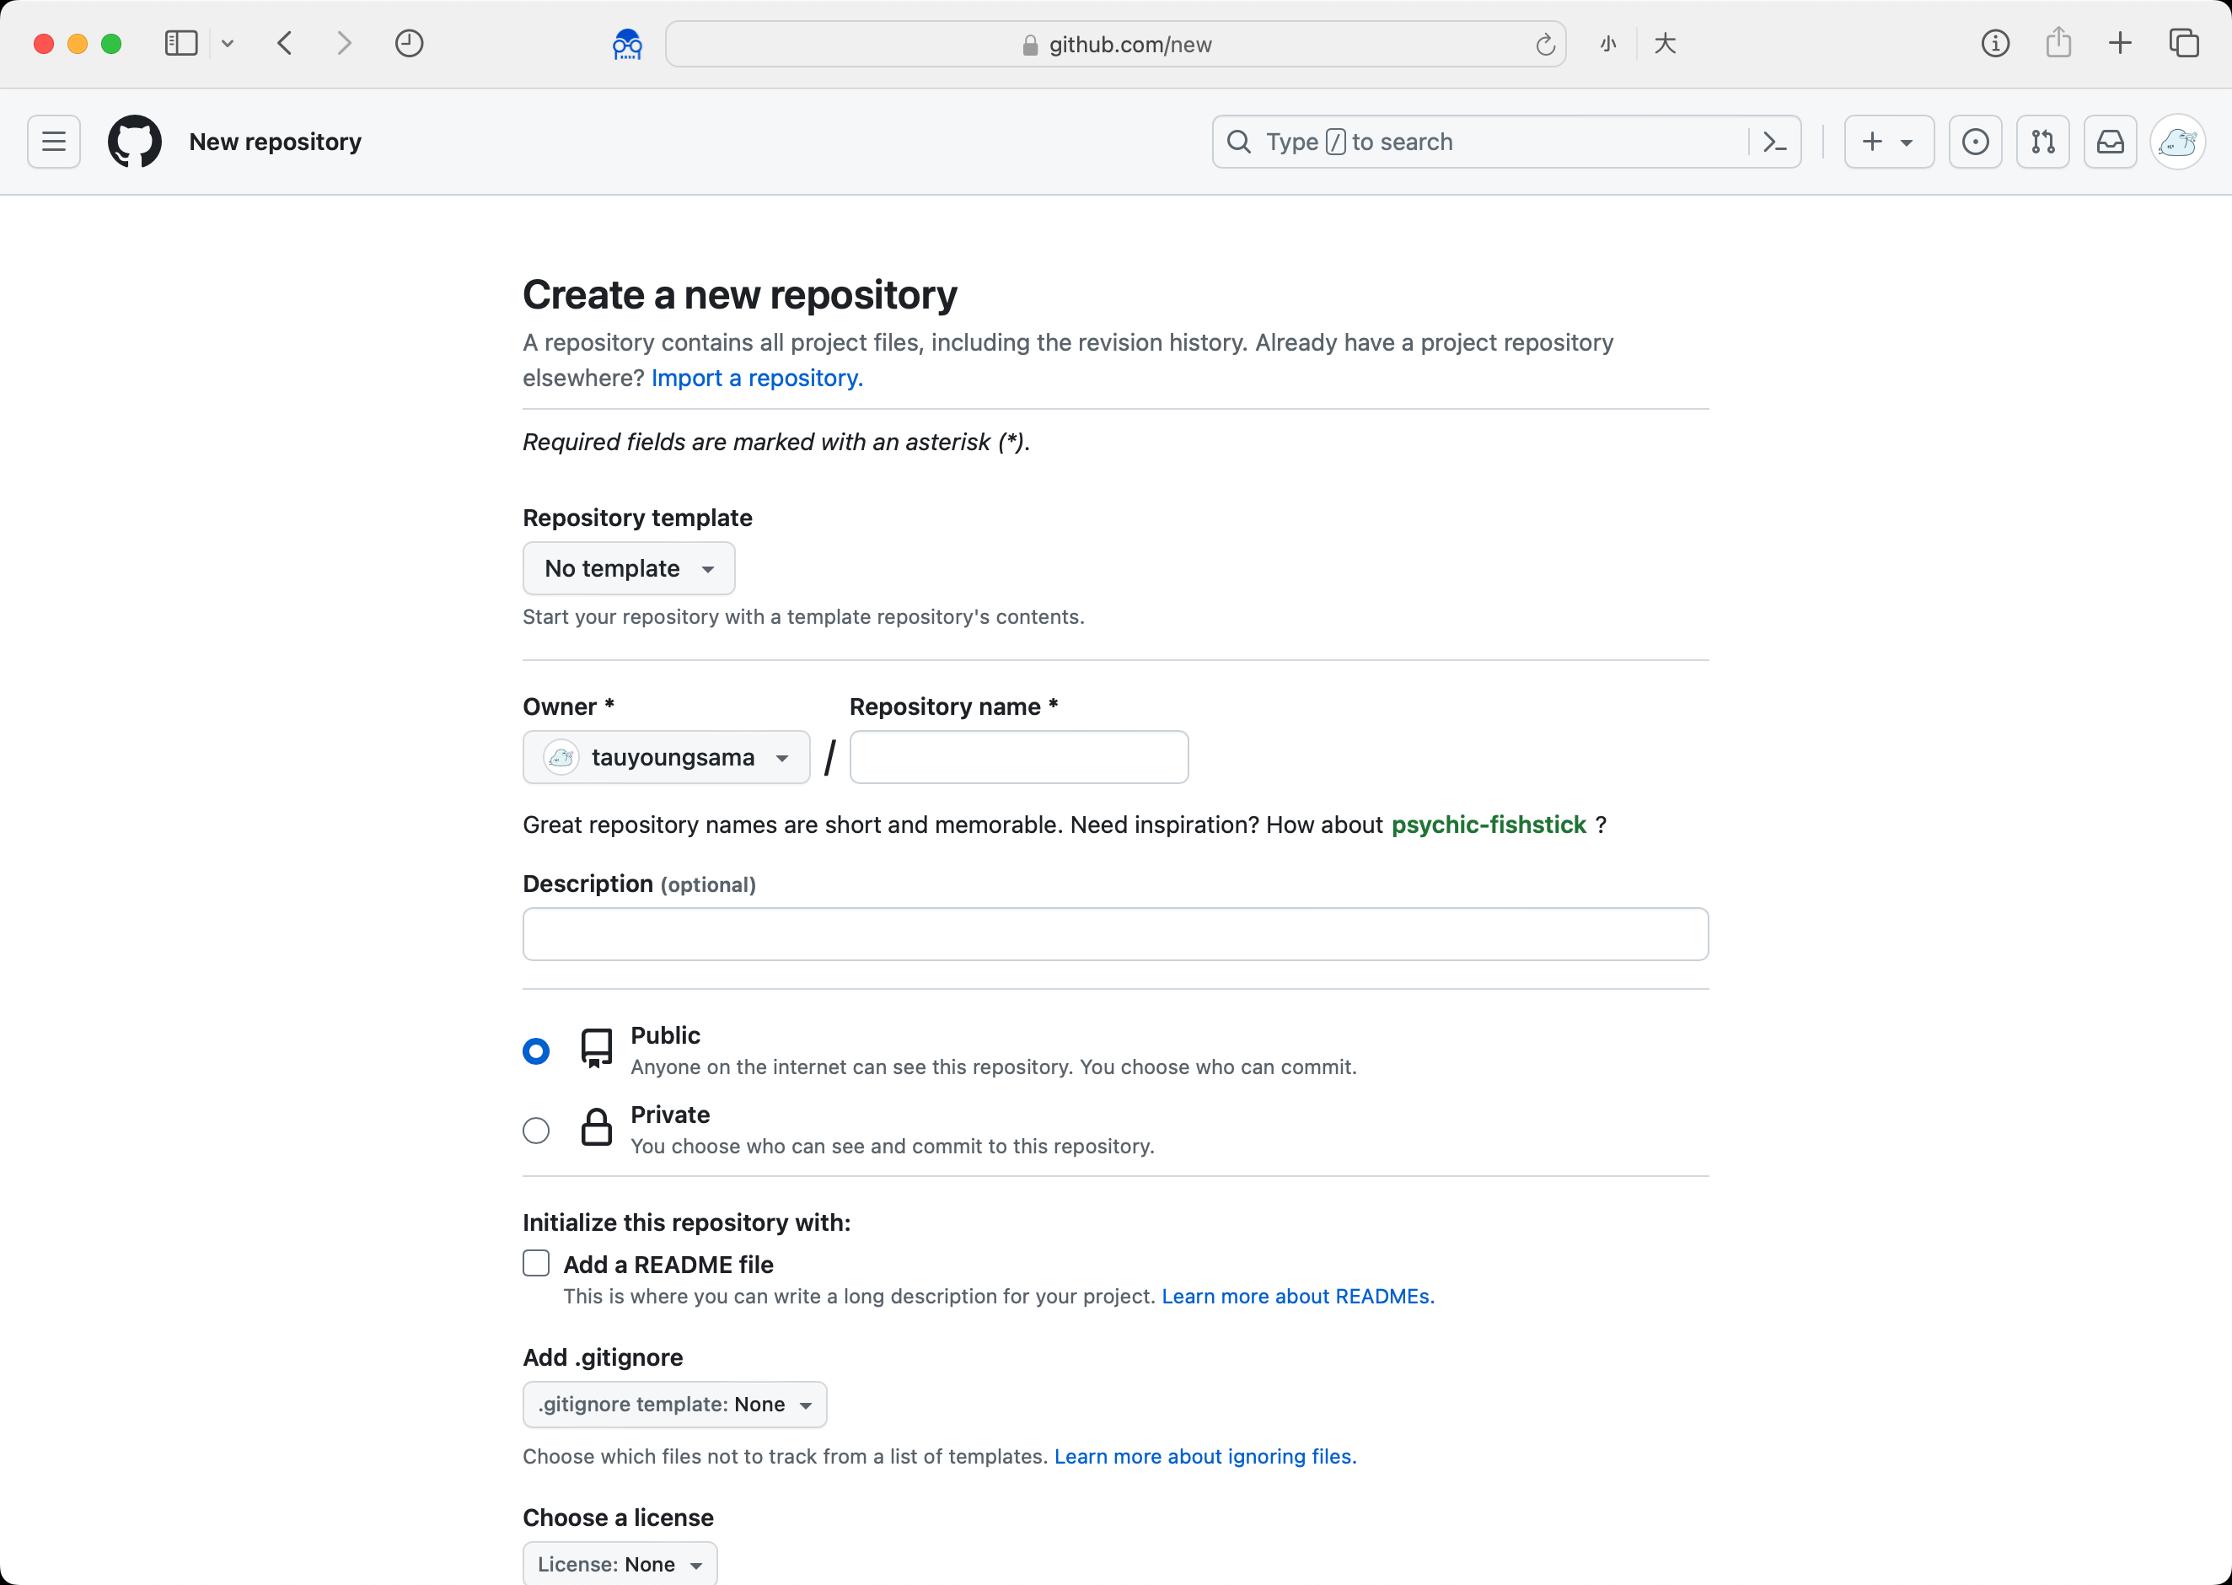The width and height of the screenshot is (2232, 1585).
Task: Click the profile avatar in the header
Action: click(2177, 142)
